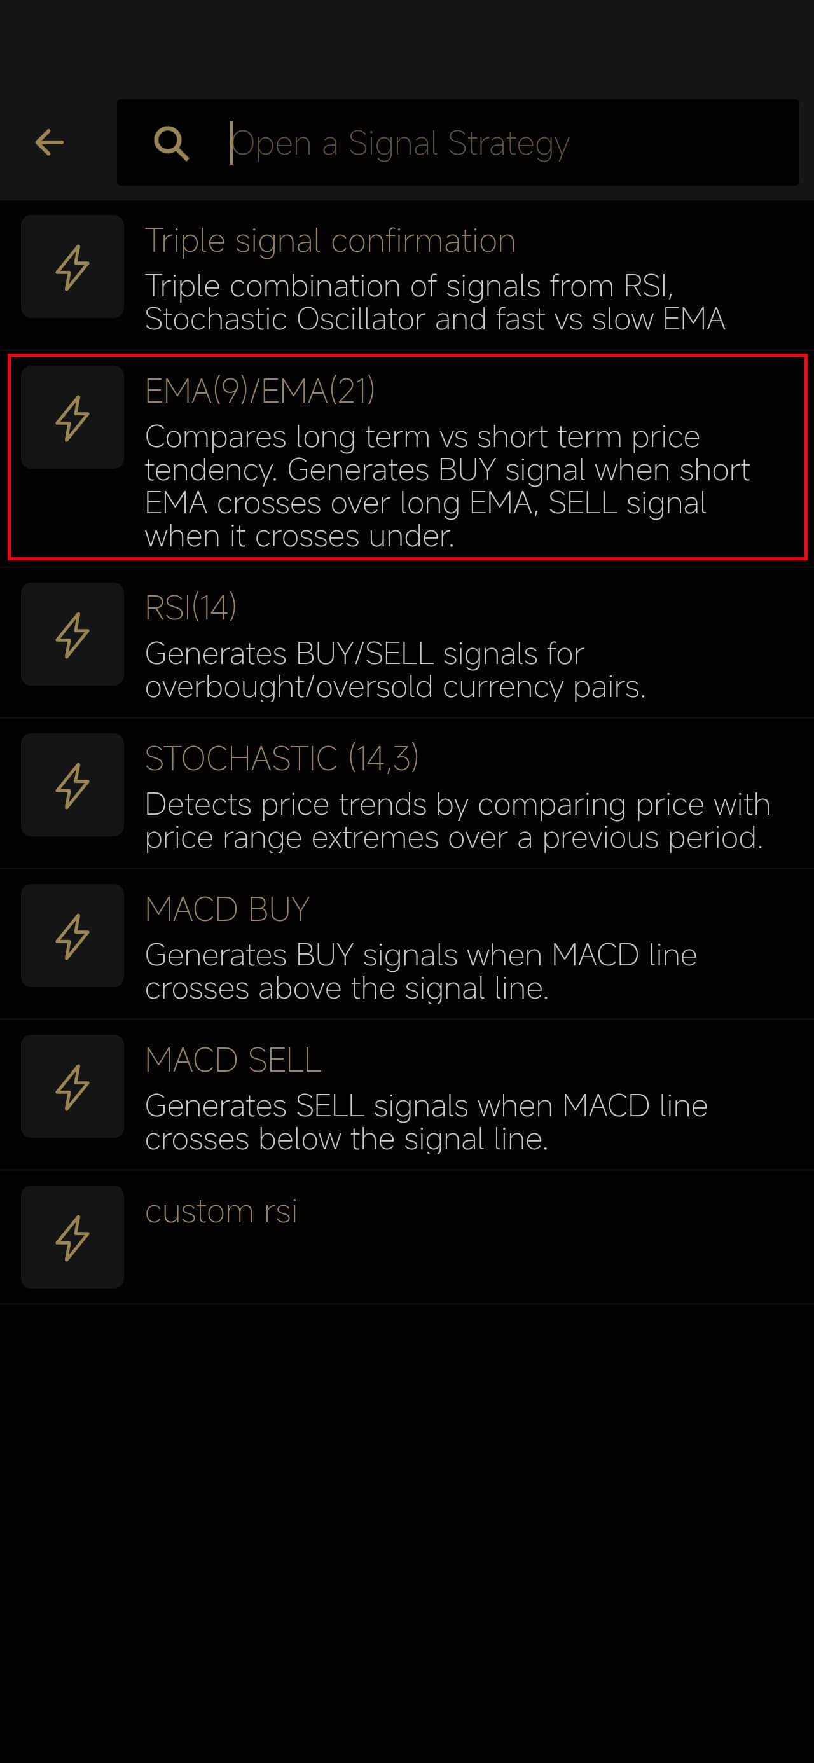814x1763 pixels.
Task: Tap the back arrow icon
Action: coord(50,142)
